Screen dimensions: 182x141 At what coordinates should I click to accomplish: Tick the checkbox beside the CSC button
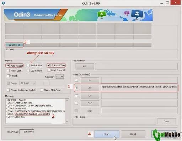(x=76, y=103)
